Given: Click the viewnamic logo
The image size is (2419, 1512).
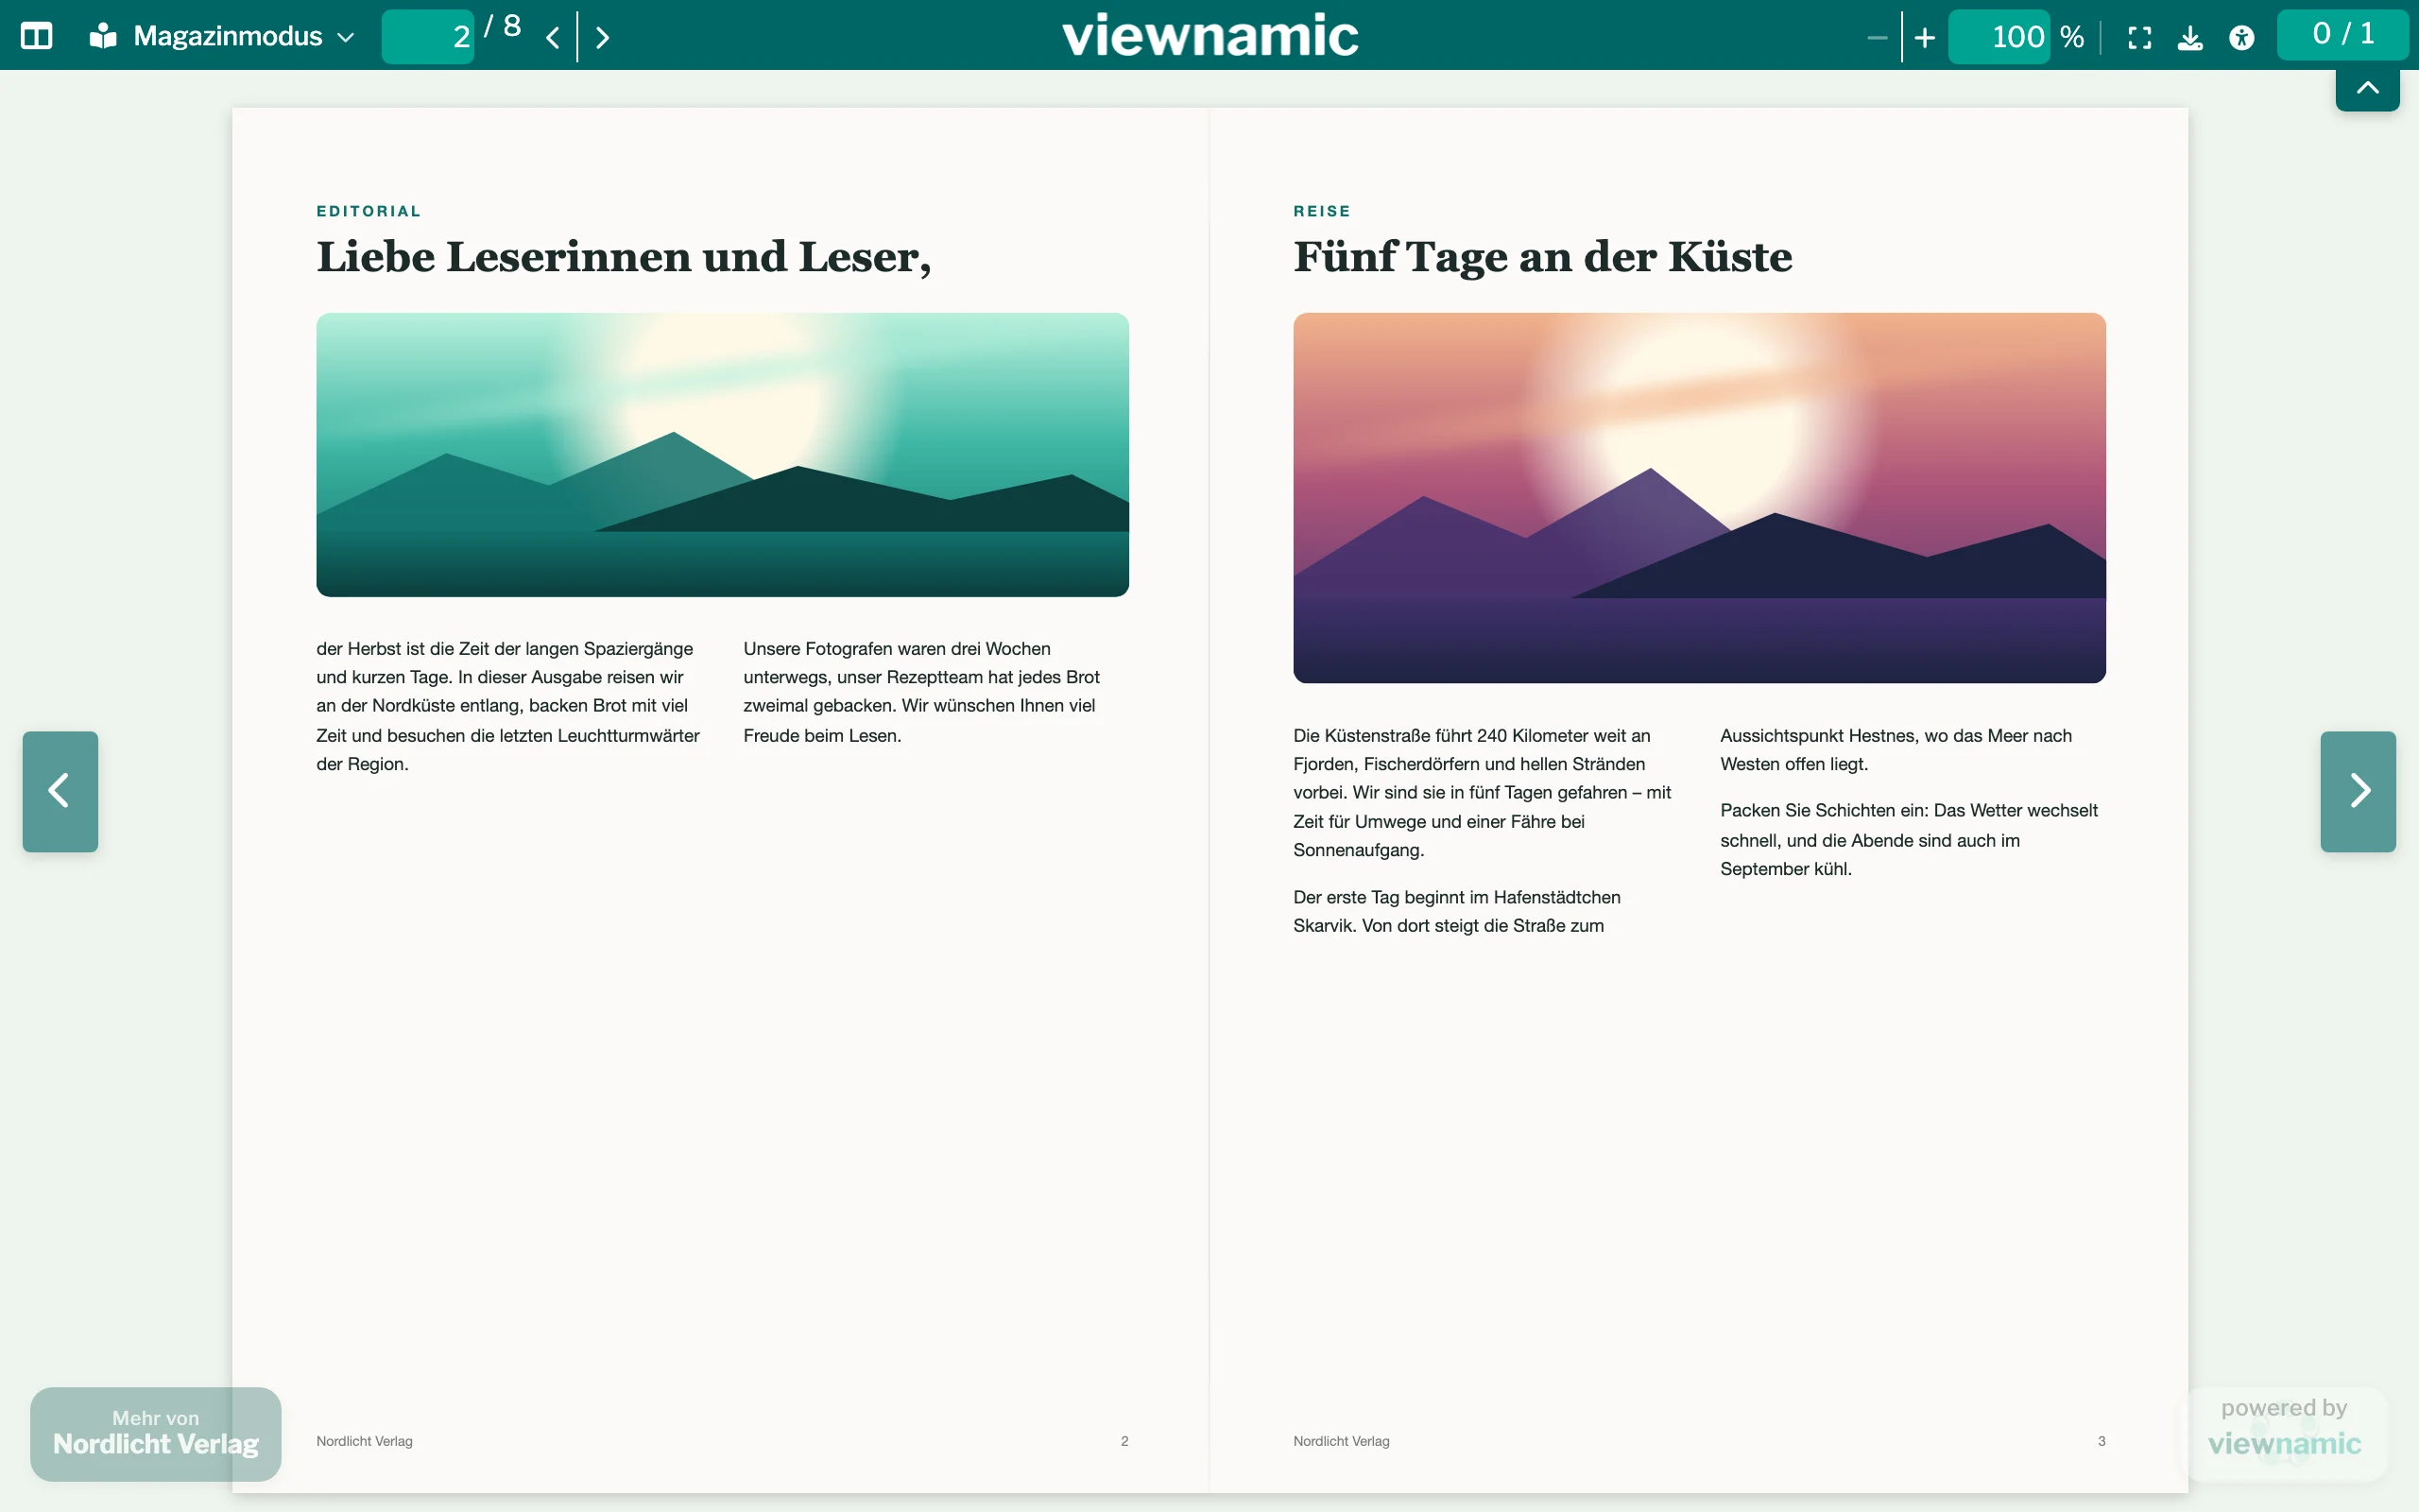Looking at the screenshot, I should 1209,36.
